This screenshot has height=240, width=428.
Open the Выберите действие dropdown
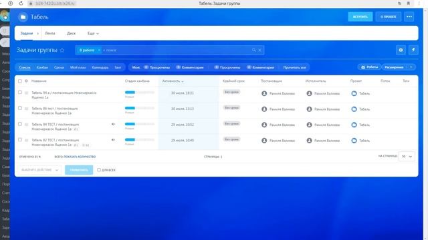coord(40,170)
